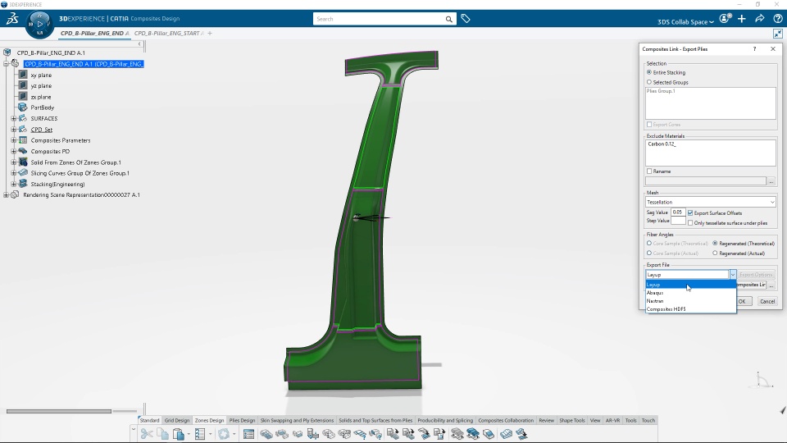This screenshot has width=787, height=443.
Task: Click the browse button beside file path
Action: 771,285
